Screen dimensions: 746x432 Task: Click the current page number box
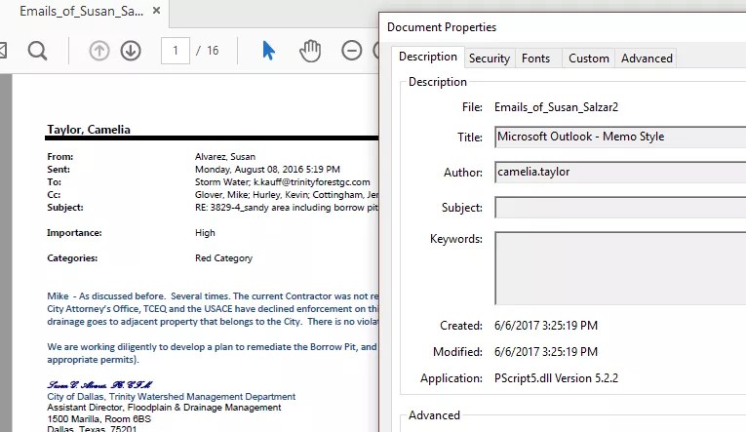(x=175, y=51)
